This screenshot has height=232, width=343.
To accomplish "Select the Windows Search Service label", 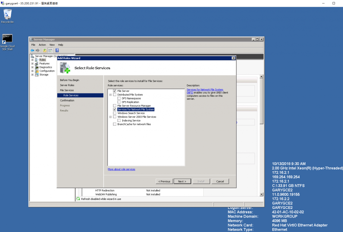I will tap(131, 113).
